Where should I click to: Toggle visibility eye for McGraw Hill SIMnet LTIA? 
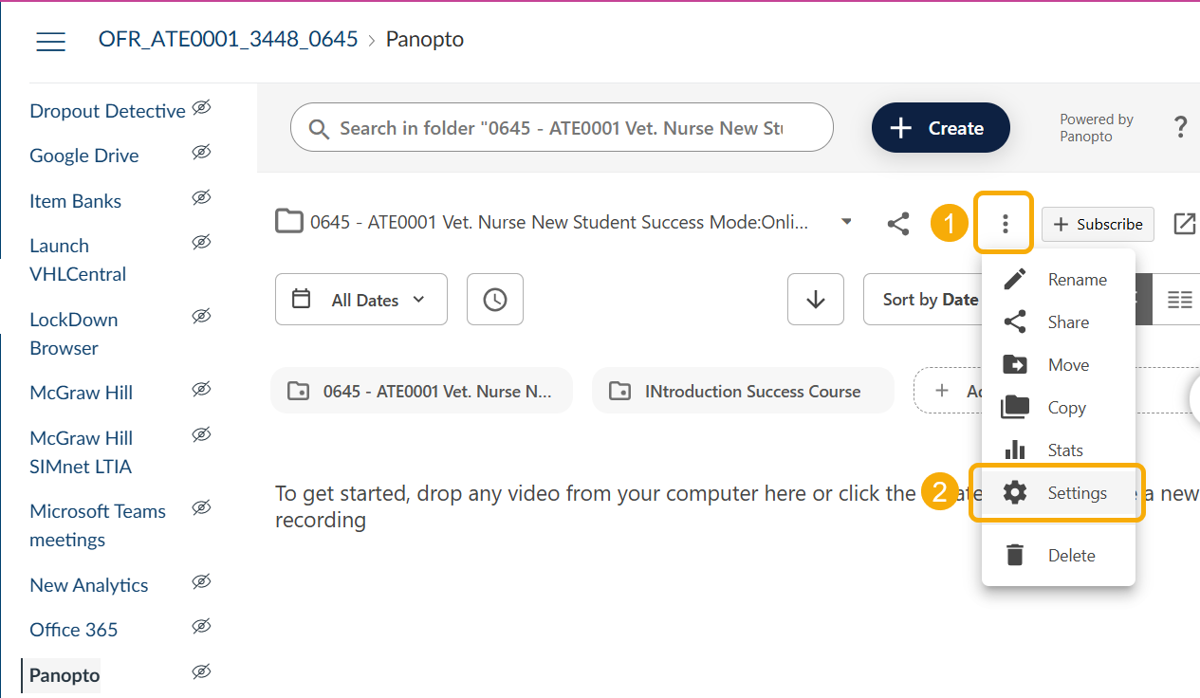201,435
